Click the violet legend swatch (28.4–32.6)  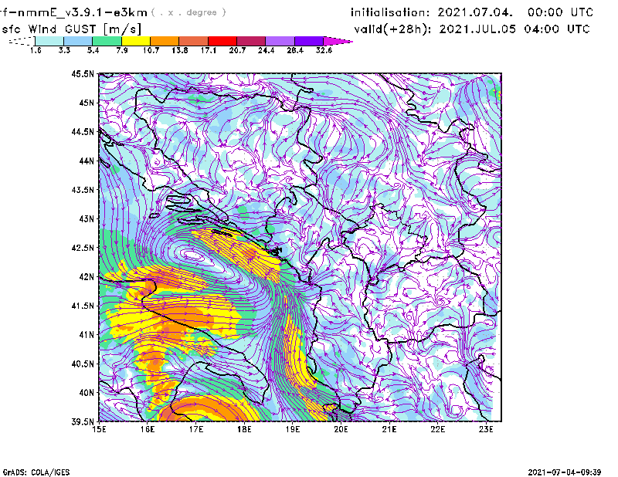pyautogui.click(x=309, y=41)
